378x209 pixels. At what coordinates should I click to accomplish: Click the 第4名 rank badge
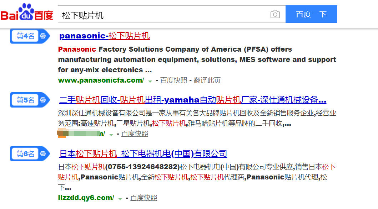(30, 36)
